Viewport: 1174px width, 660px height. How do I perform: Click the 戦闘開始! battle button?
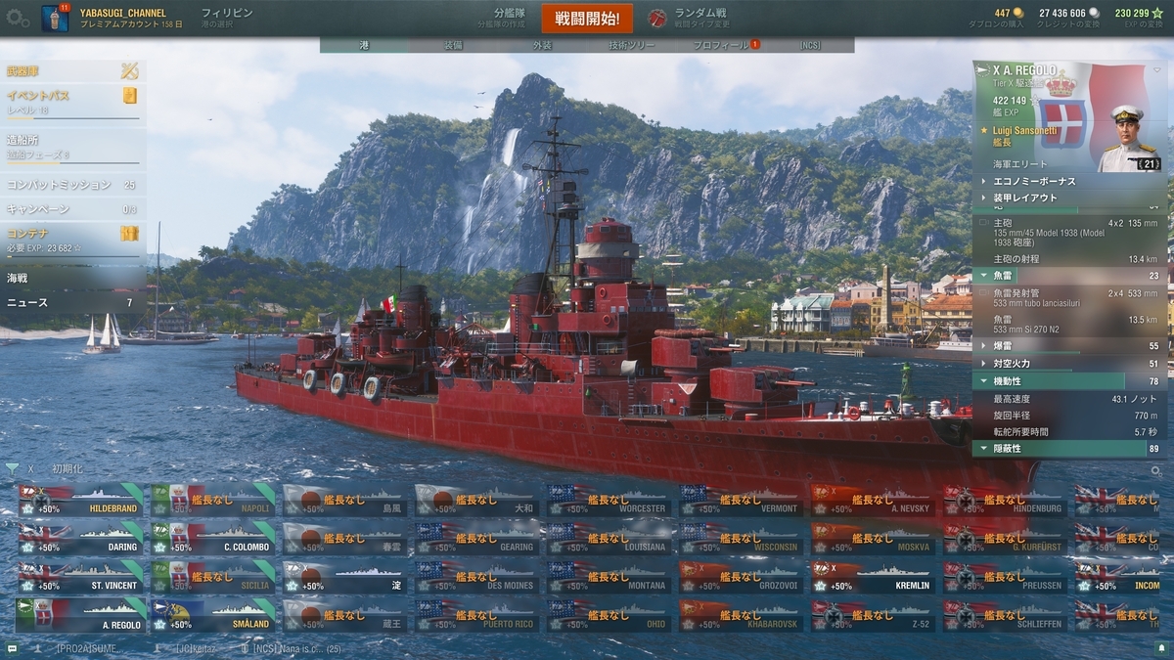point(587,19)
